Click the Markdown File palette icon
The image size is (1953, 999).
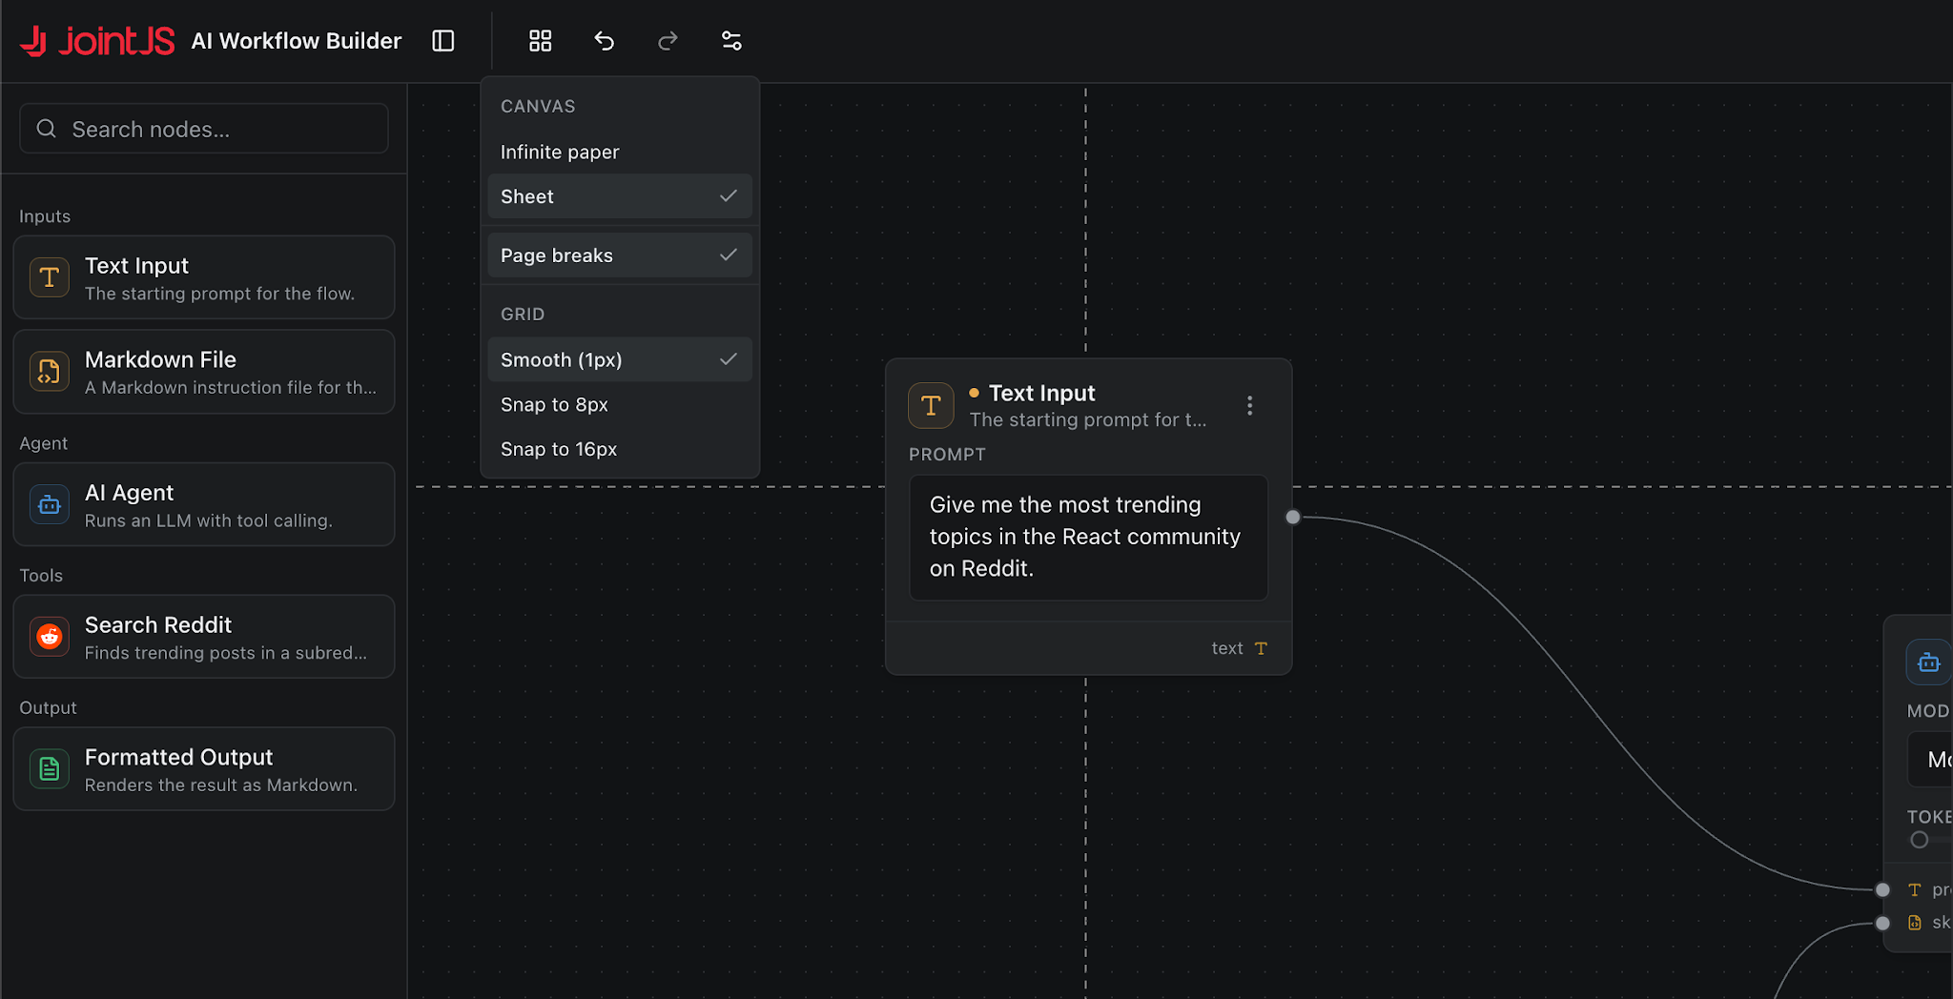[50, 372]
